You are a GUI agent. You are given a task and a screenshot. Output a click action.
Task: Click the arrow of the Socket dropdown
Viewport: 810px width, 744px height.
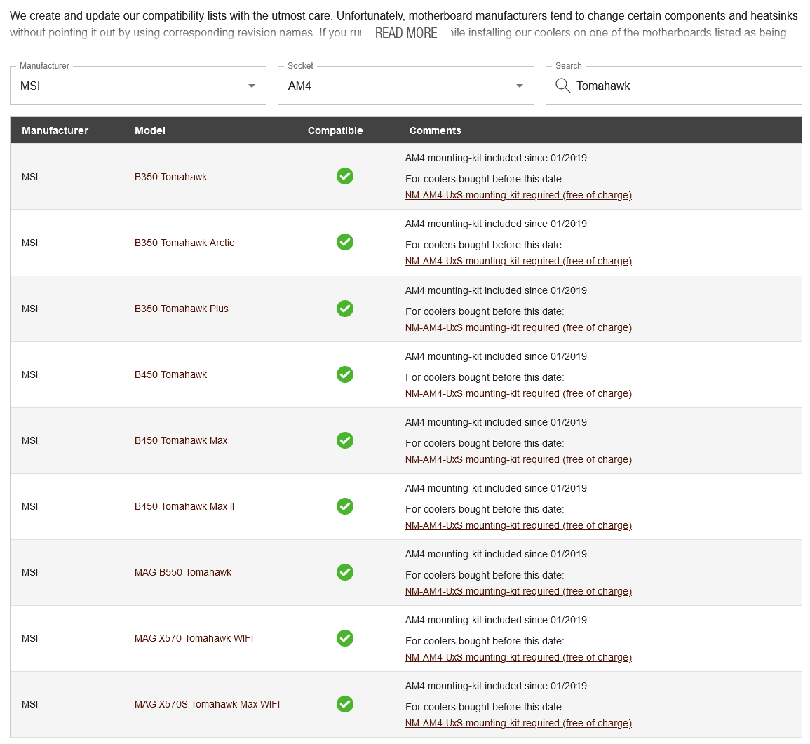pos(520,86)
